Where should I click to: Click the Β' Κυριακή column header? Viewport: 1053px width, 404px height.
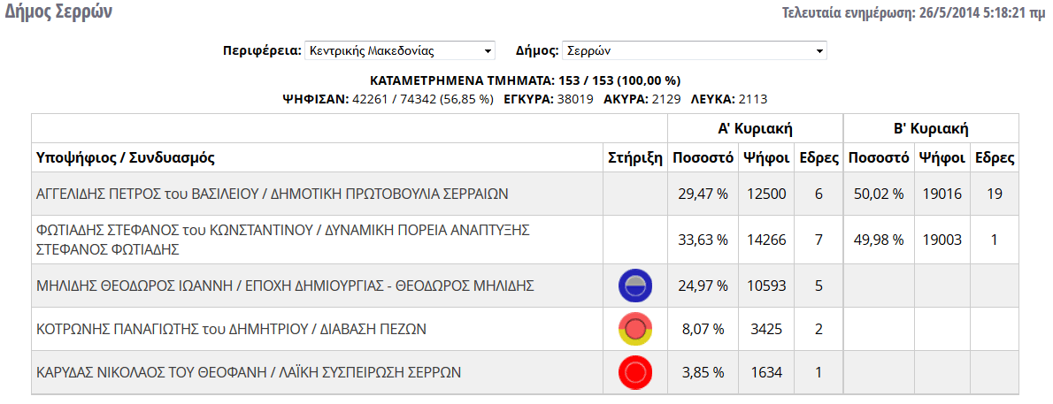(x=931, y=129)
